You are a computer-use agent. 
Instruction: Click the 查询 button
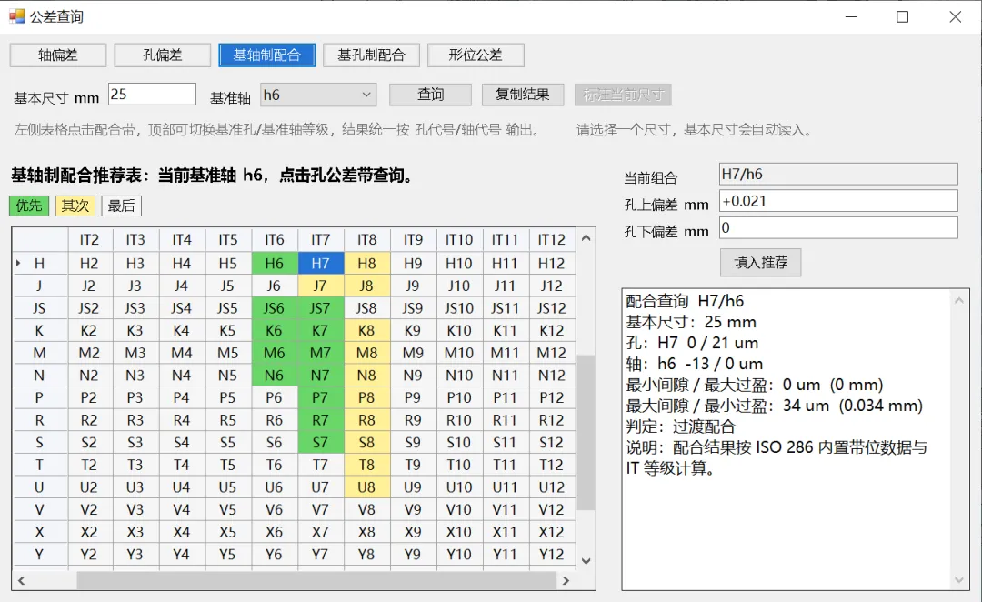coord(430,95)
